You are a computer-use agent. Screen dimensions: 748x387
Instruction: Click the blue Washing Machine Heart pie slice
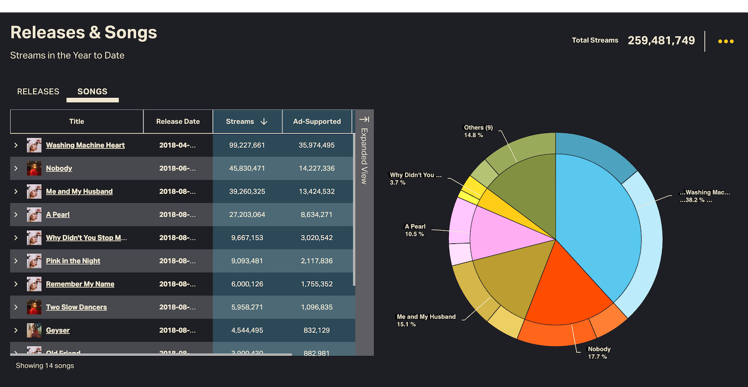(598, 224)
